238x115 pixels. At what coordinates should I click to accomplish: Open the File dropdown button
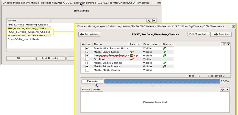[21, 58]
